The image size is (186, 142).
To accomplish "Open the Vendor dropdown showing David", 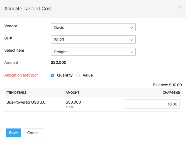I will pyautogui.click(x=93, y=27).
